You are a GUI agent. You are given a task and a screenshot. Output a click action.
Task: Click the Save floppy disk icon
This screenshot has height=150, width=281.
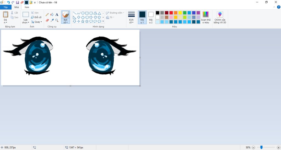17,2
